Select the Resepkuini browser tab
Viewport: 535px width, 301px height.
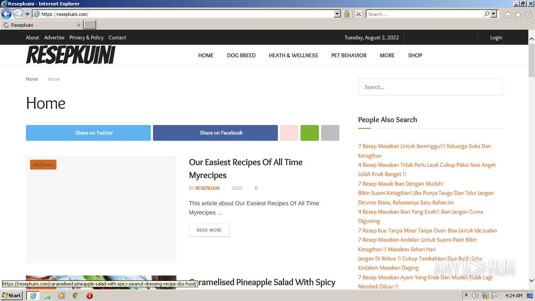click(42, 25)
